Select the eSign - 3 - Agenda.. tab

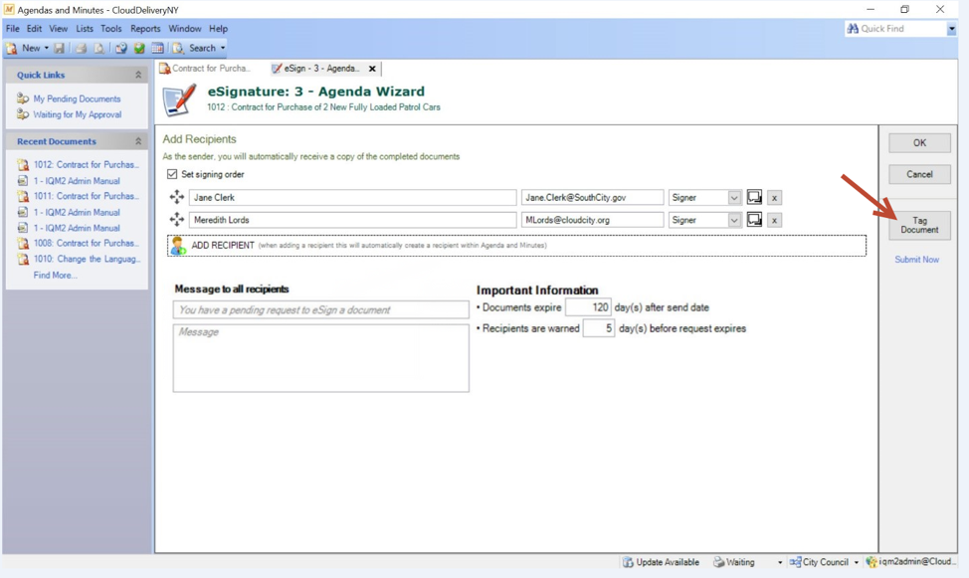coord(321,68)
